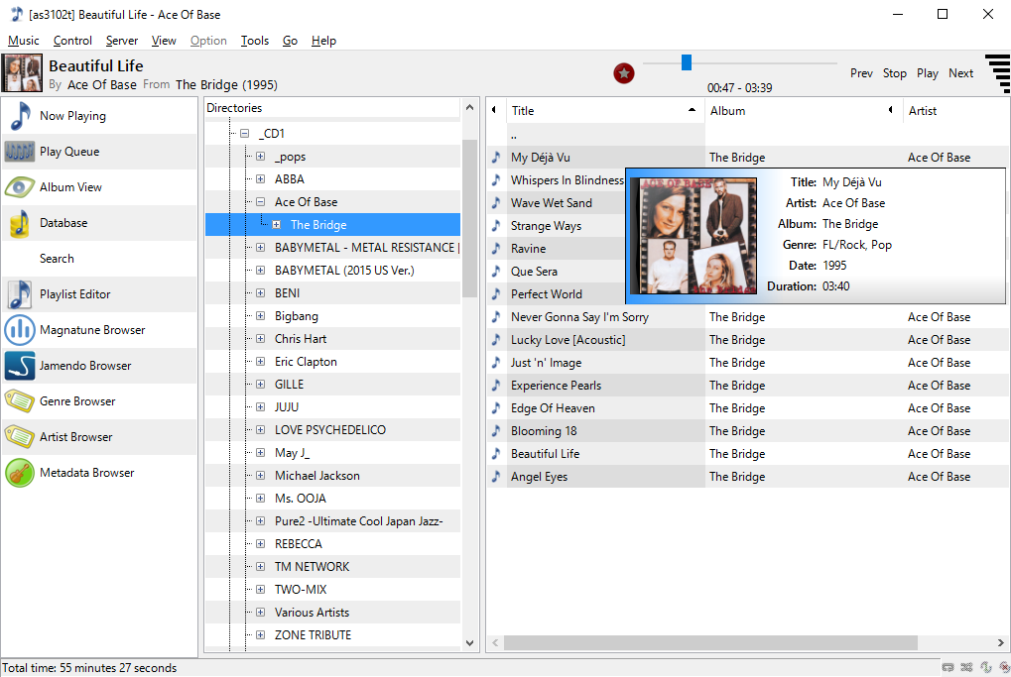Open the View menu
The image size is (1011, 677).
click(164, 41)
